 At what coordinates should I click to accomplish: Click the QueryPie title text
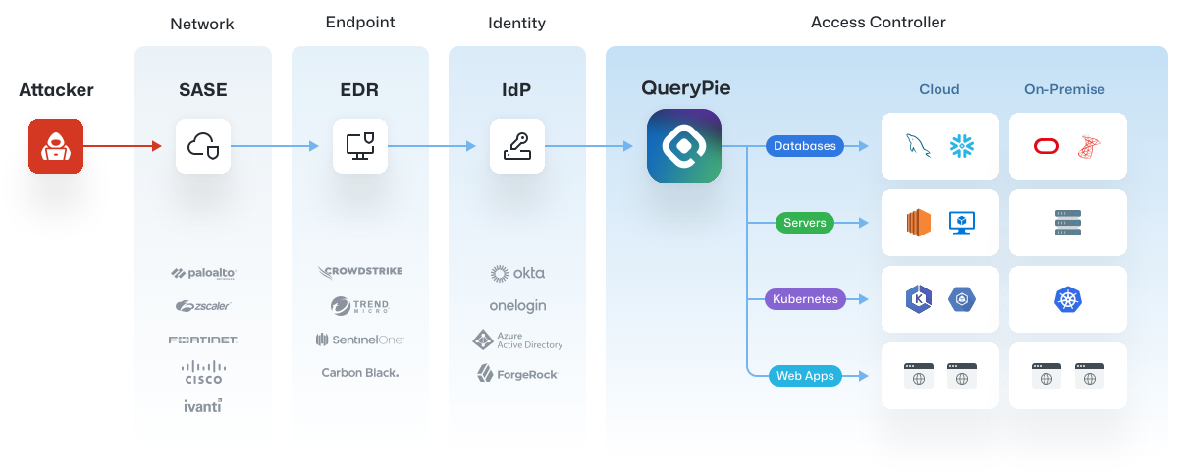686,88
